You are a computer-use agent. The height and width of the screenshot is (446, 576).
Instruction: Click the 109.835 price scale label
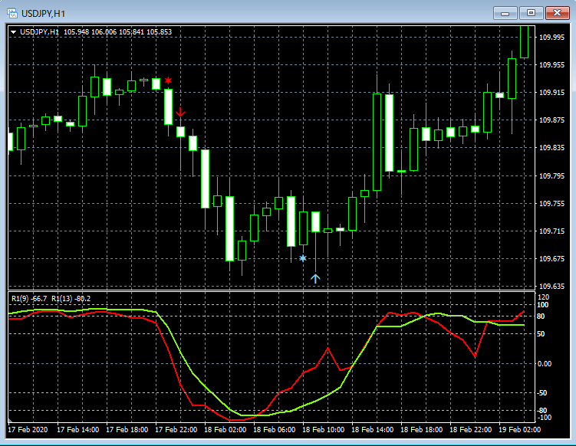(551, 148)
